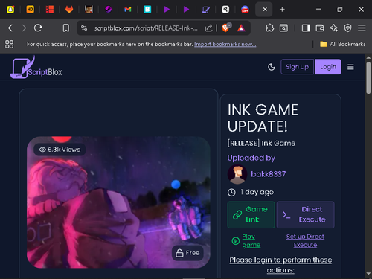The width and height of the screenshot is (372, 279).
Task: Switch to the GitLab fox tab
Action: point(69,10)
